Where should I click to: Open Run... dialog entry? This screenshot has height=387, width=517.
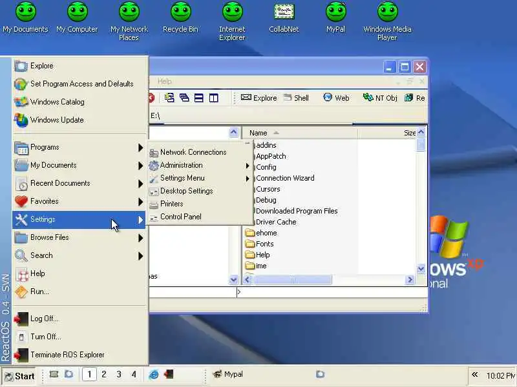79,292
